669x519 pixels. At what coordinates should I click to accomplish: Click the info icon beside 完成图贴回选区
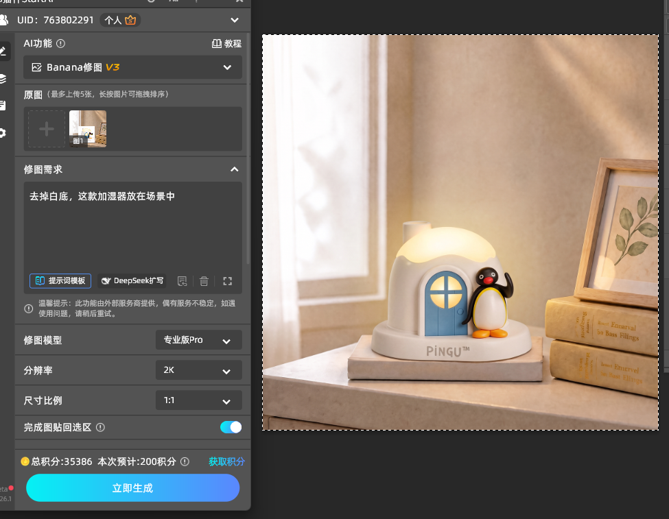tap(100, 427)
